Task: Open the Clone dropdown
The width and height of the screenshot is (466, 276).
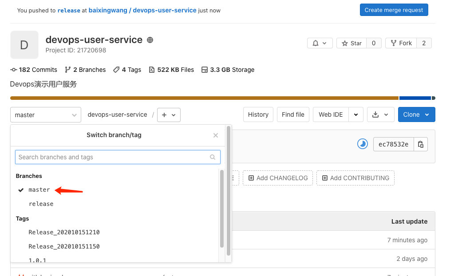Action: pyautogui.click(x=416, y=114)
